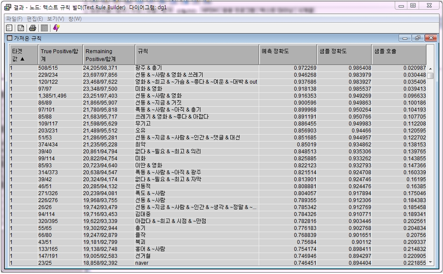The height and width of the screenshot is (274, 443).
Task: Click the table view toolbar icon
Action: point(21,28)
